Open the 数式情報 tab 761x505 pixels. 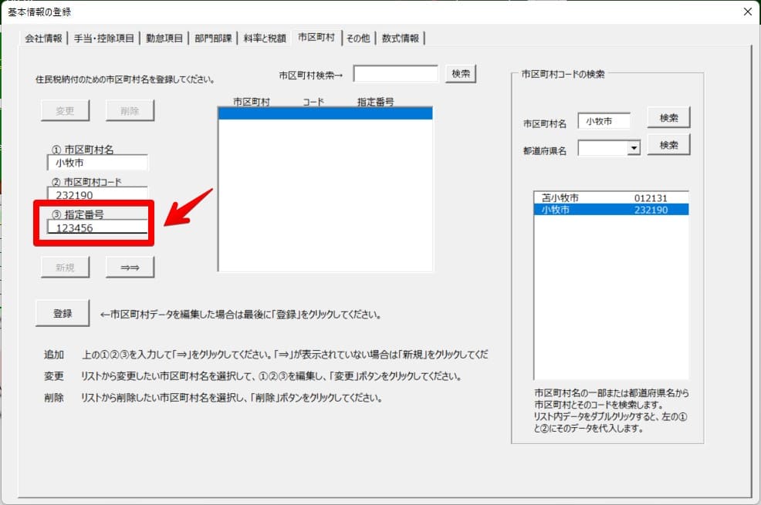tap(401, 38)
